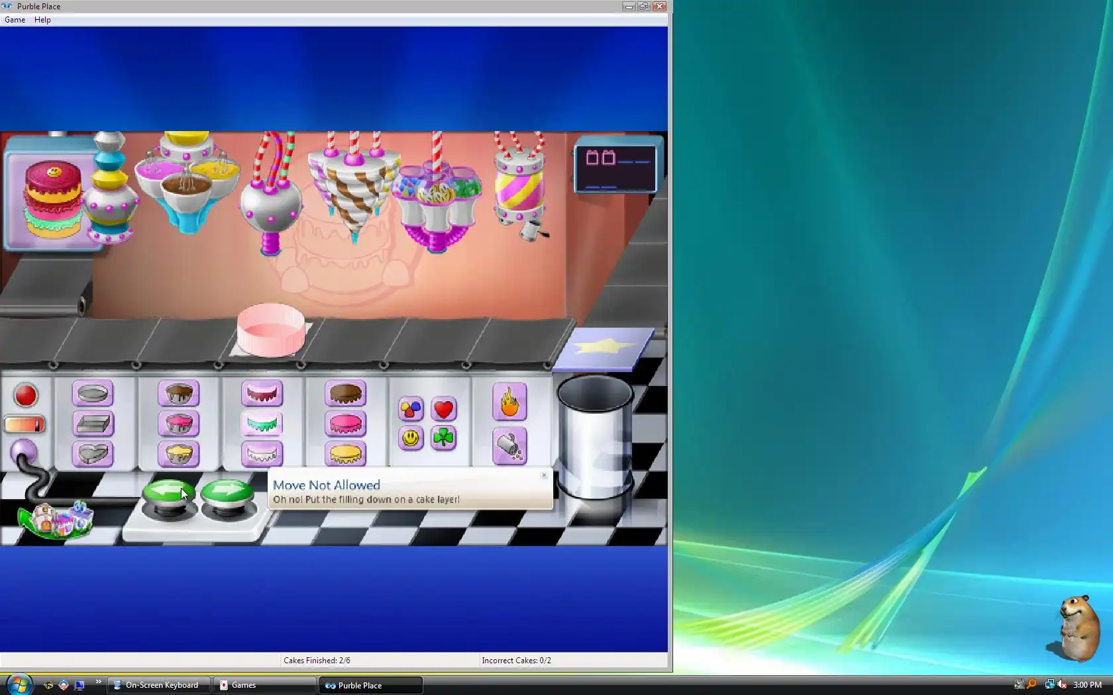Open the Game menu
Viewport: 1113px width, 695px height.
point(15,20)
